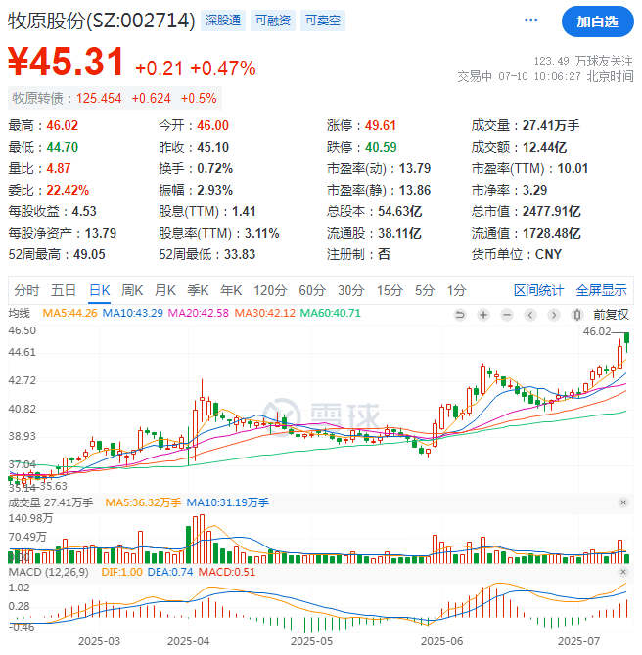Viewport: 642px width, 655px height.
Task: Open 区间统计 range statistics
Action: [x=538, y=290]
